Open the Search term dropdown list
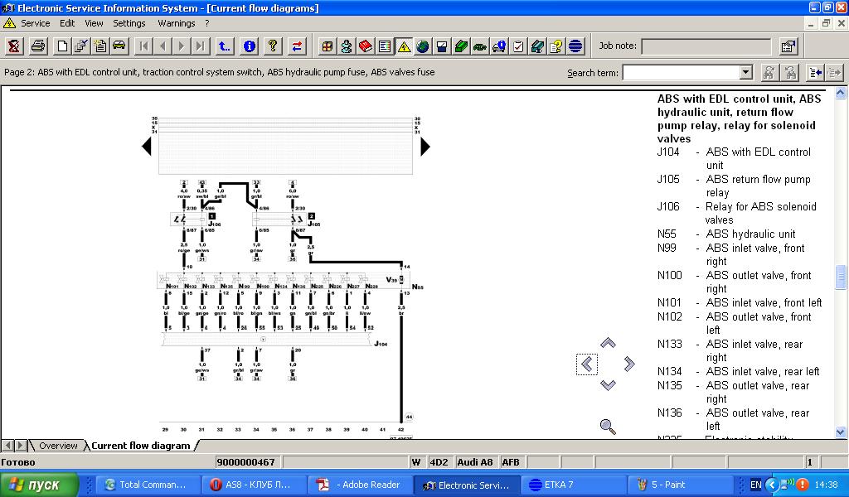This screenshot has height=497, width=849. (x=745, y=73)
